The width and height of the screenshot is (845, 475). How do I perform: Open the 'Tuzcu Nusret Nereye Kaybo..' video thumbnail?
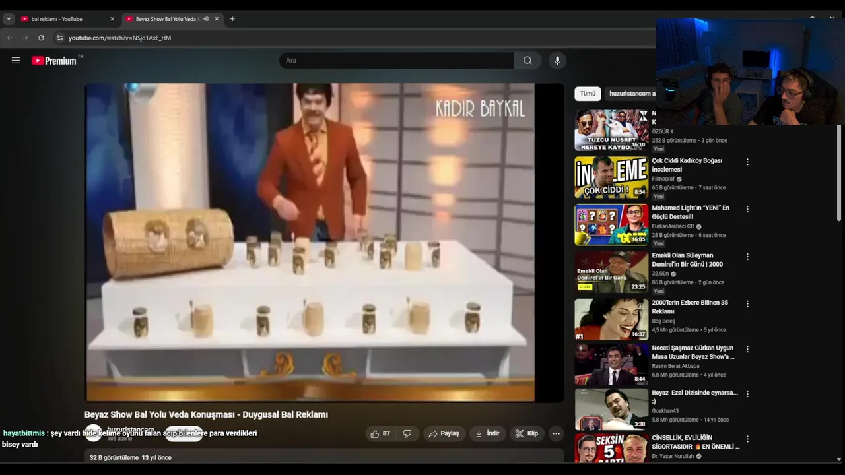[611, 130]
